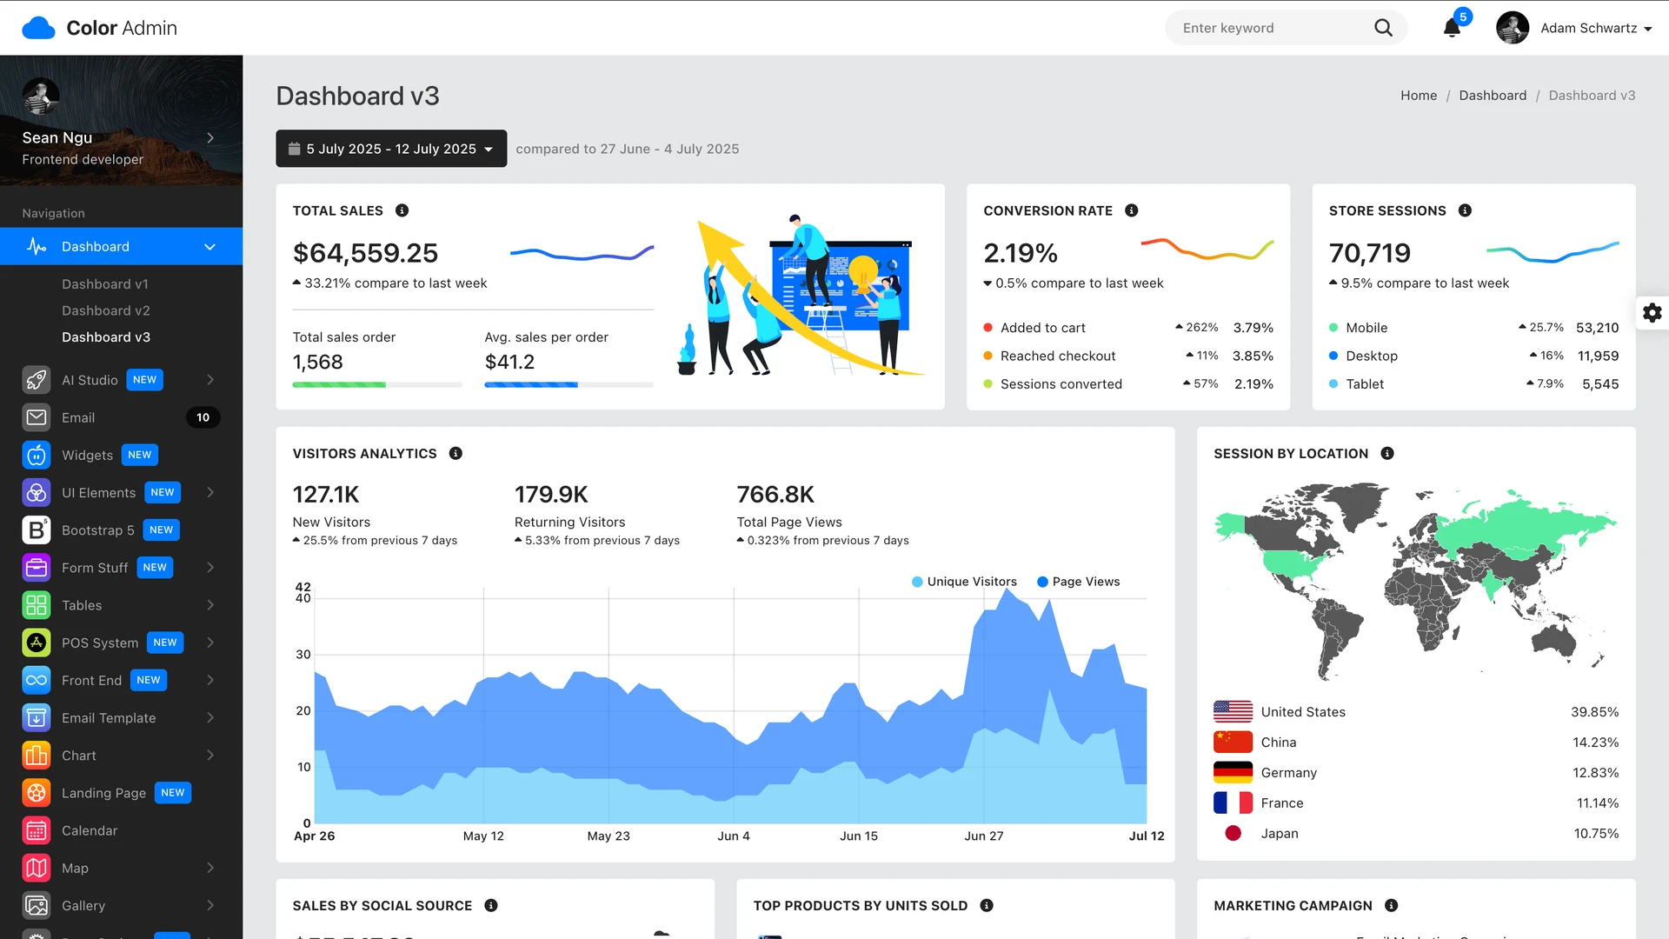Image resolution: width=1669 pixels, height=939 pixels.
Task: Click the POS System icon
Action: pos(37,643)
